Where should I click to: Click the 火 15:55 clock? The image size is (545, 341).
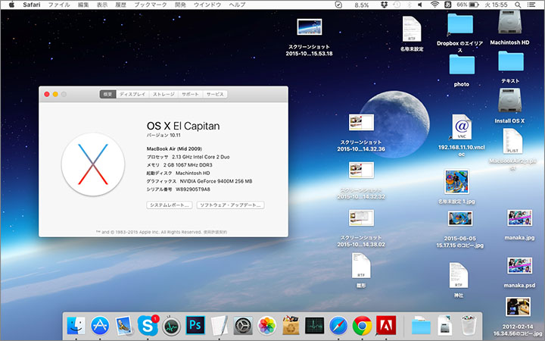[x=496, y=5]
